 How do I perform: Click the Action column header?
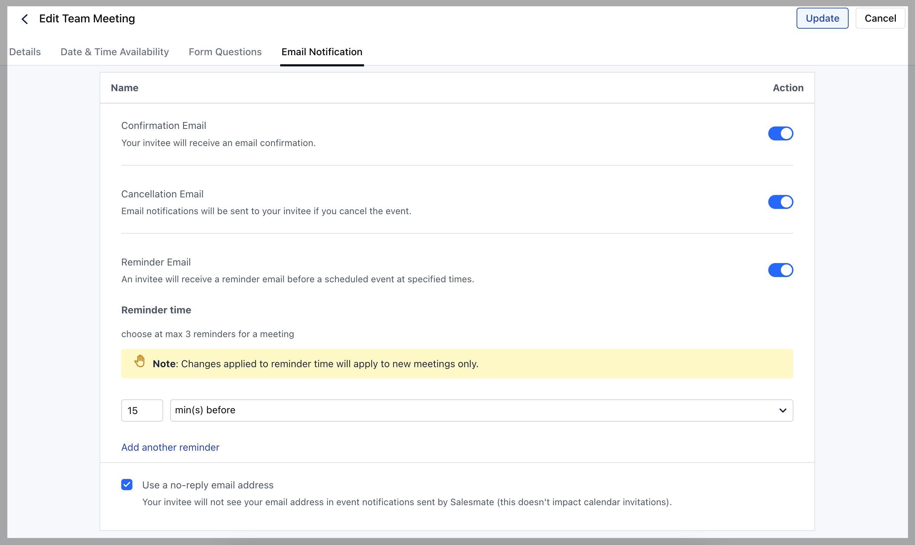[x=787, y=88]
